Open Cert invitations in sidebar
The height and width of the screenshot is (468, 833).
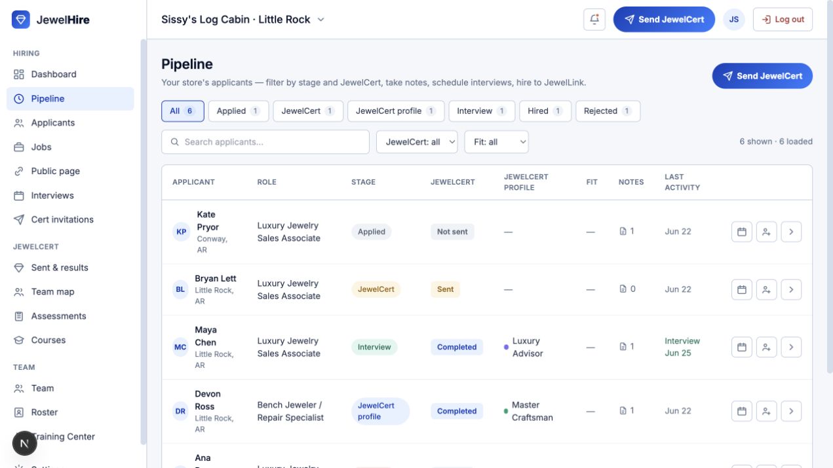click(70, 220)
